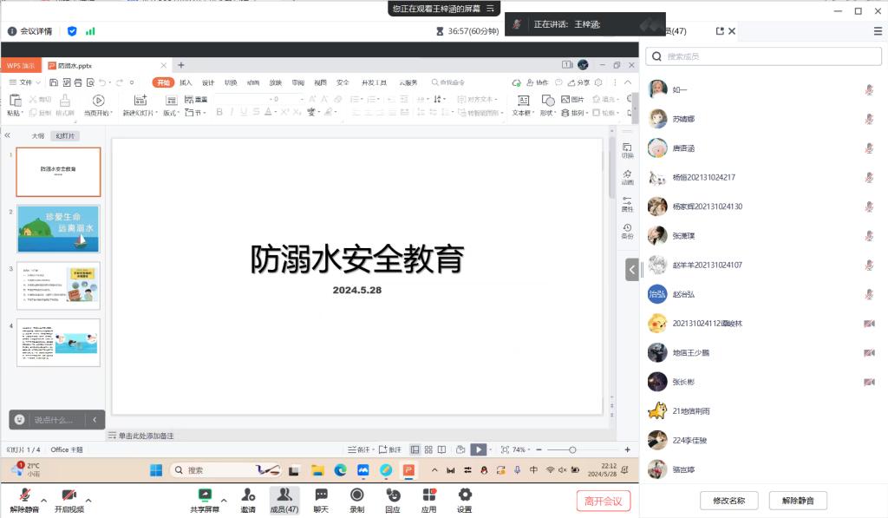888x518 pixels.
Task: Expand video options arrow beside 开启视频
Action: click(x=88, y=501)
